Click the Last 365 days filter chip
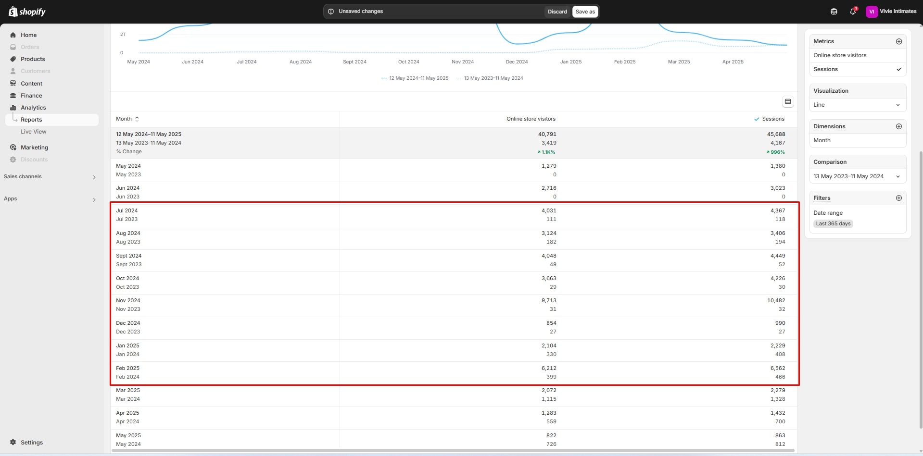The height and width of the screenshot is (456, 923). tap(833, 223)
